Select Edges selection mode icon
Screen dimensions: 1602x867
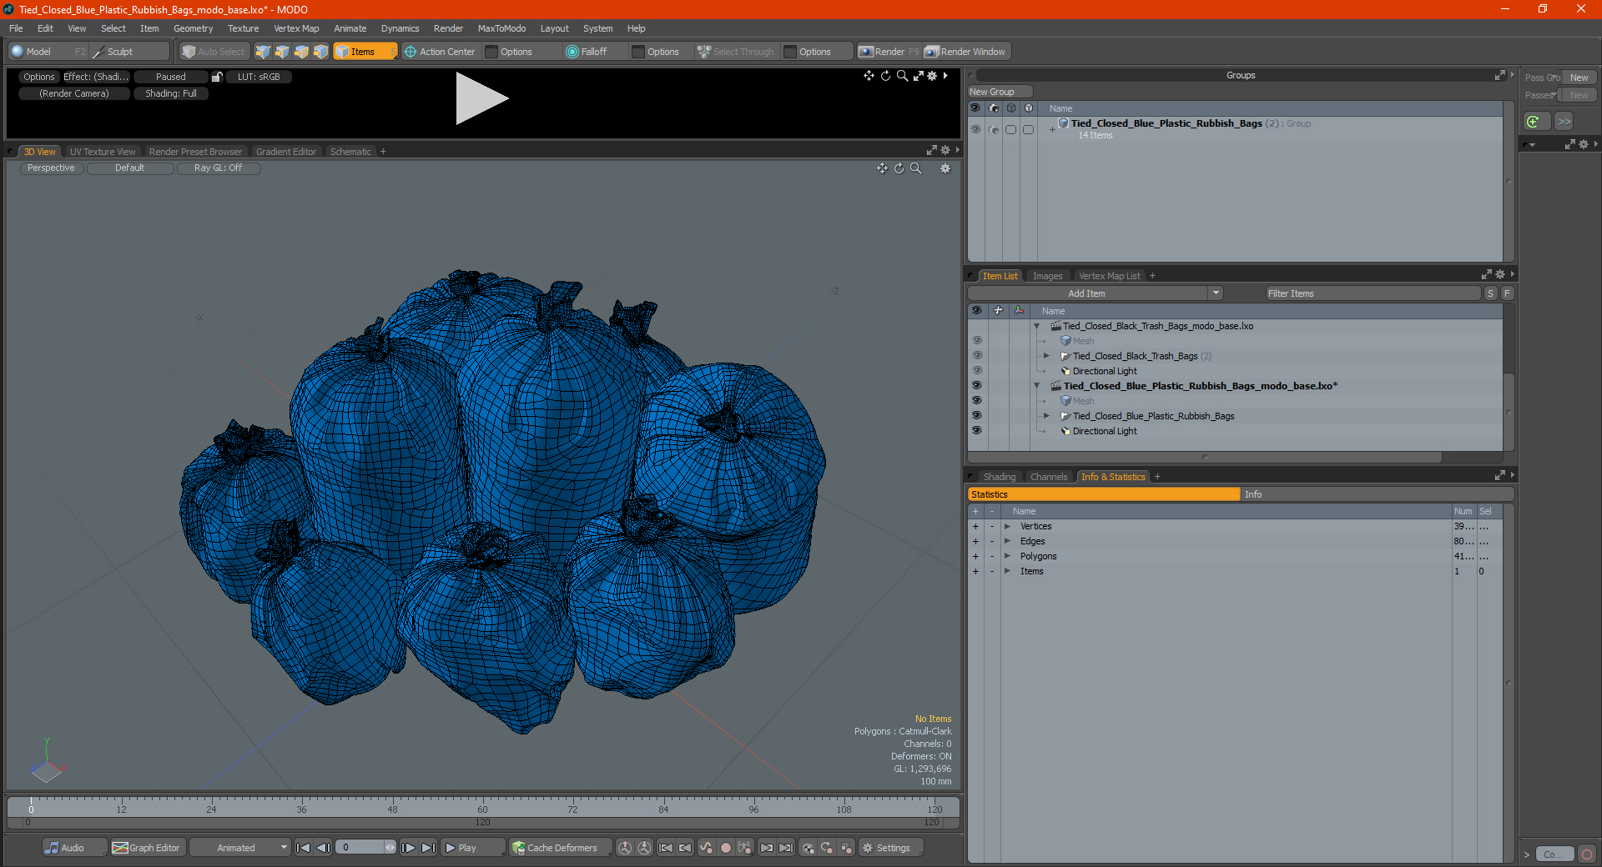click(x=282, y=52)
